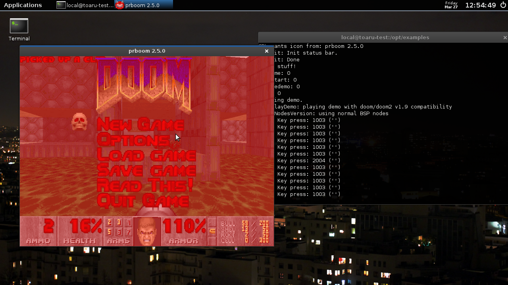The height and width of the screenshot is (285, 508).
Task: Open the Terminal desktop icon
Action: pos(19,30)
